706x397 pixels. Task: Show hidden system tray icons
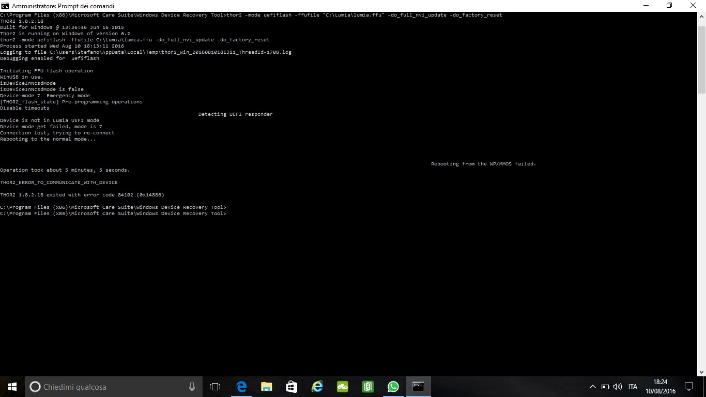point(593,387)
